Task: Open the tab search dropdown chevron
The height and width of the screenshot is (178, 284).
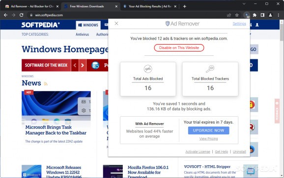Action: pos(244,3)
